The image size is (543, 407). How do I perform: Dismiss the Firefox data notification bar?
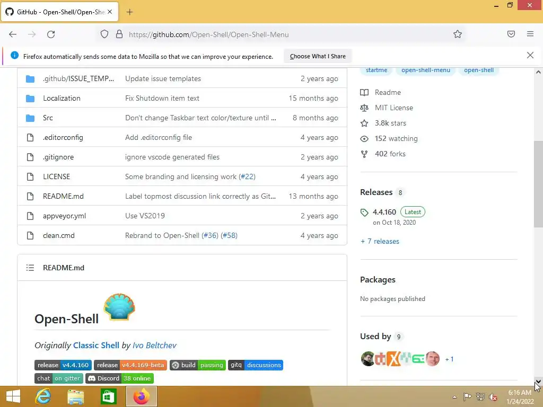(530, 55)
